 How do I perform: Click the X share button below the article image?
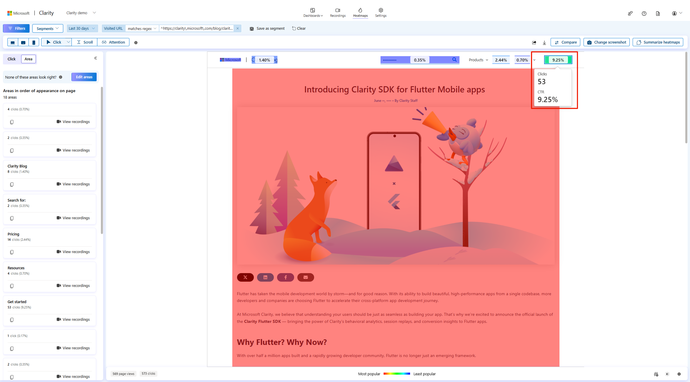[245, 277]
